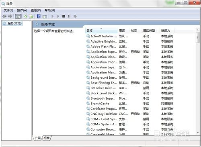201x147 pixels.
Task: Click the Back arrow toolbar icon
Action: (4, 16)
